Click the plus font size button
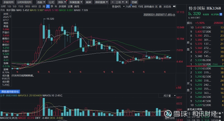The image size is (224, 121). coord(126,2)
